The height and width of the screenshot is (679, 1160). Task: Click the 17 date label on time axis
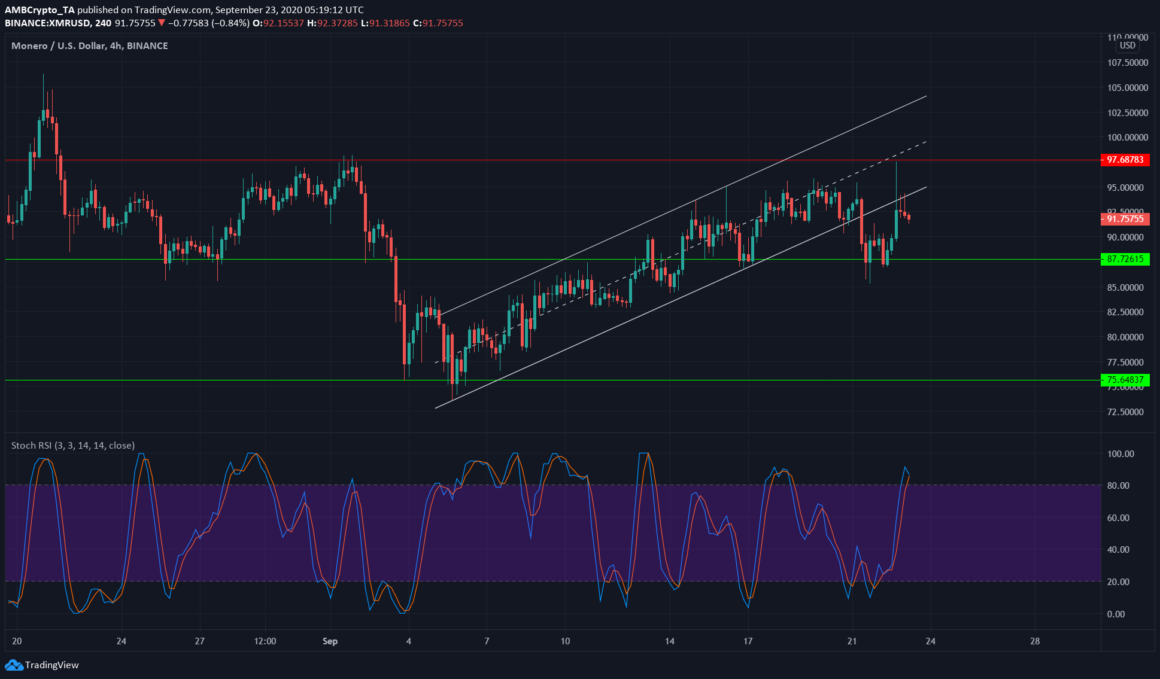pyautogui.click(x=748, y=641)
